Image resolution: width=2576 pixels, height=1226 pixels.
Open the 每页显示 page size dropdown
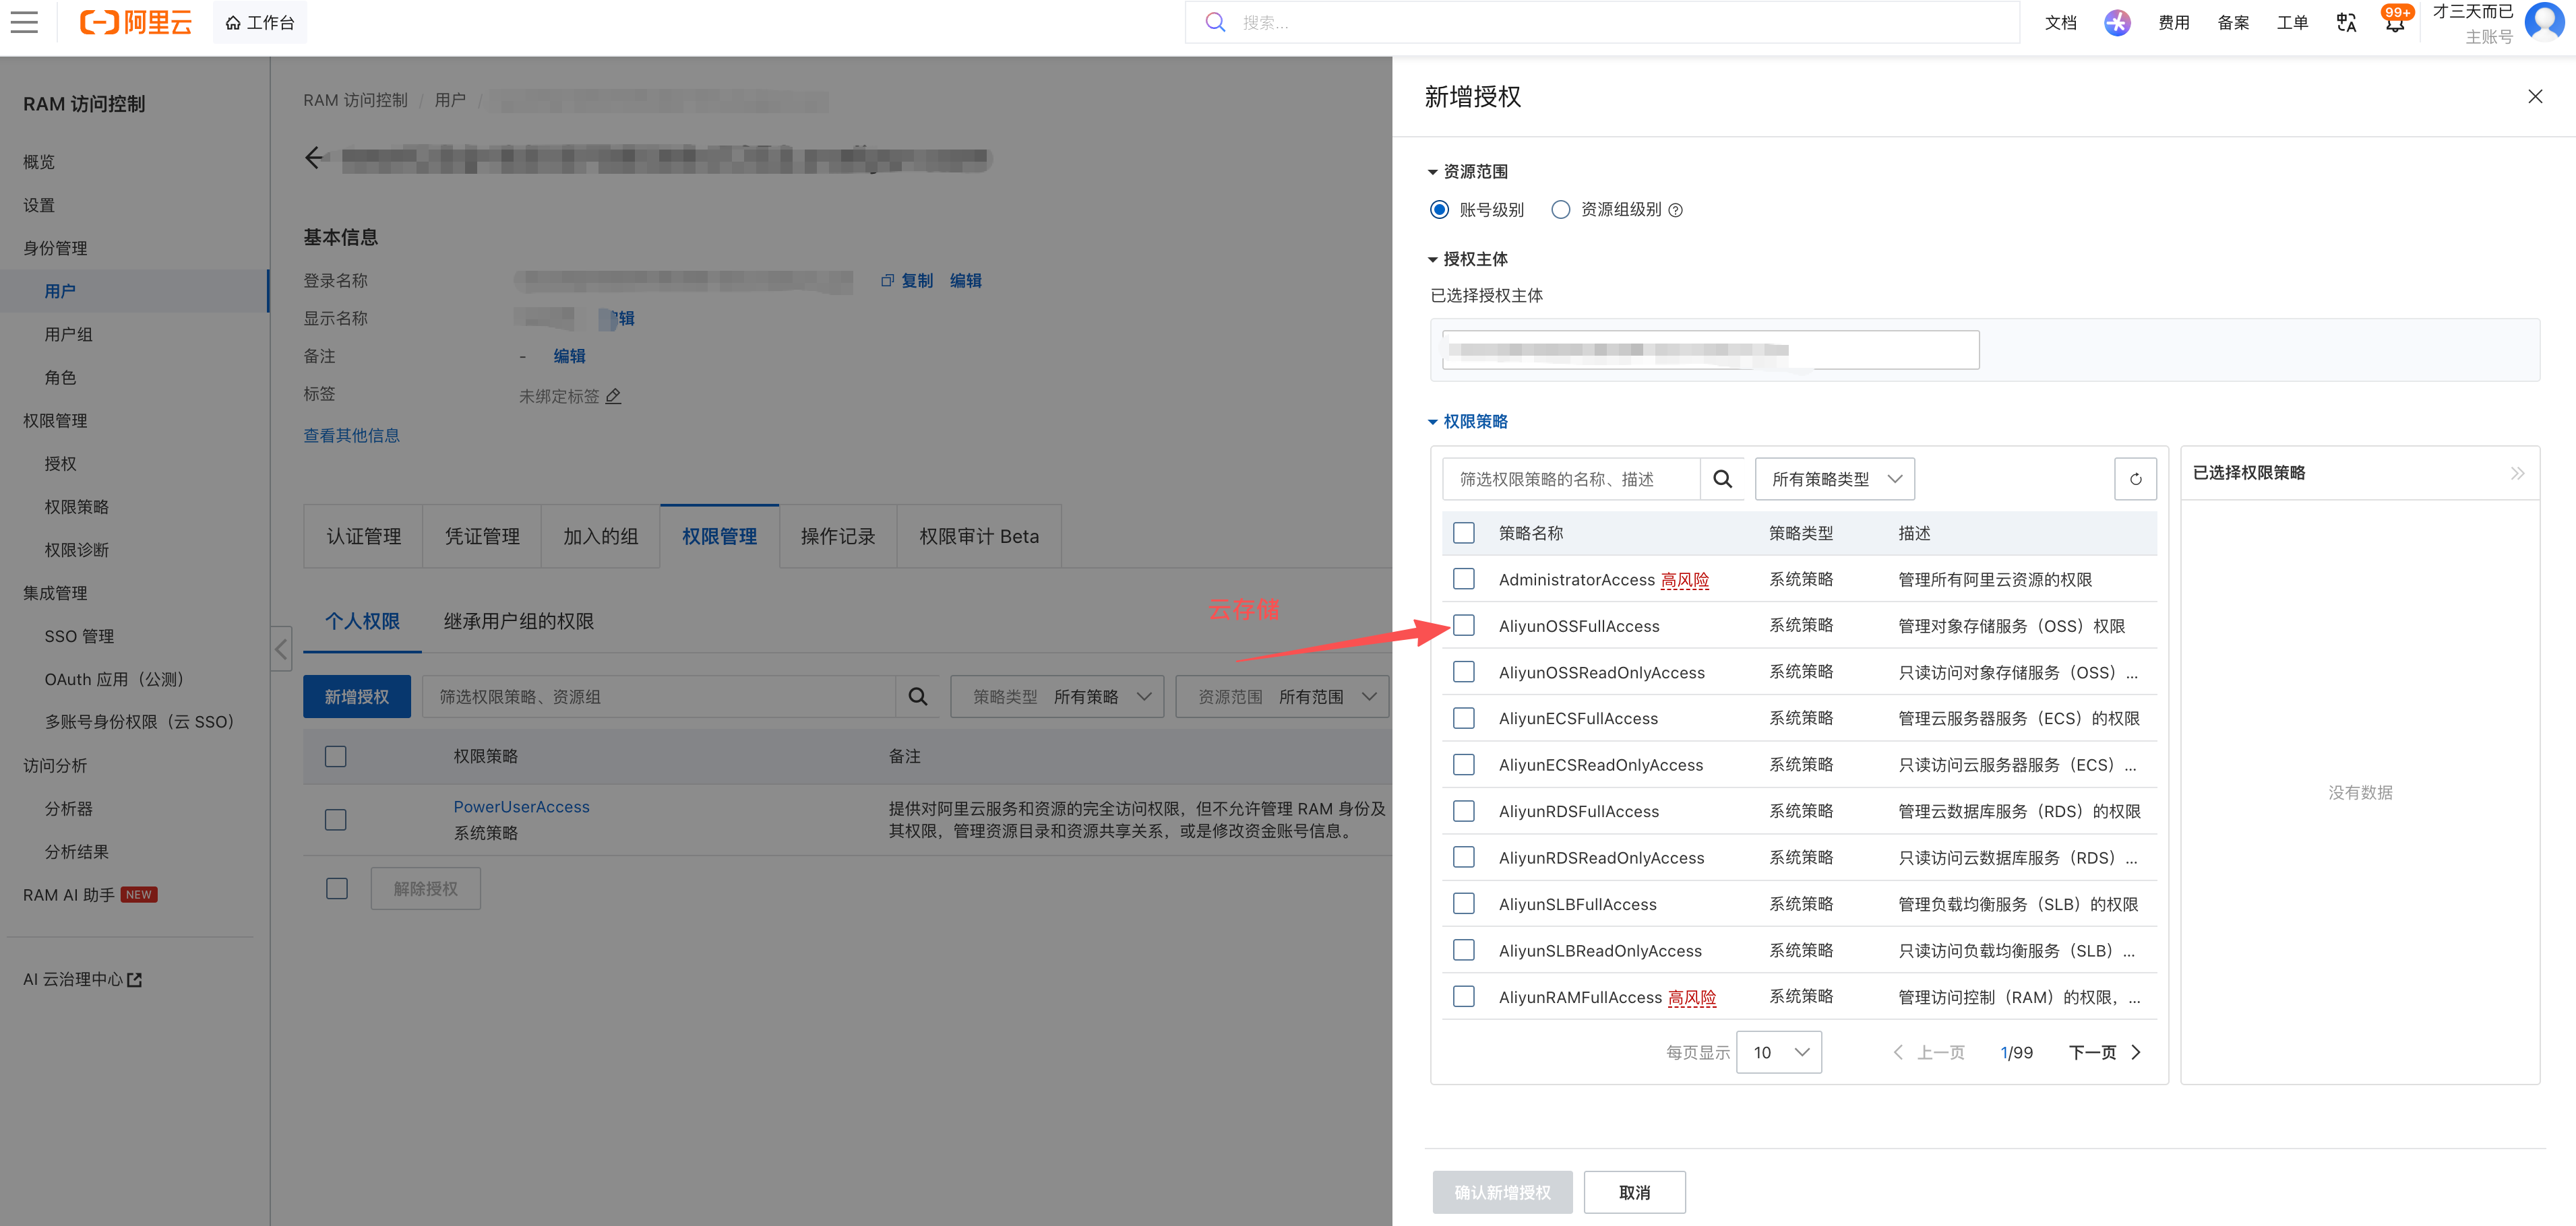1779,1052
